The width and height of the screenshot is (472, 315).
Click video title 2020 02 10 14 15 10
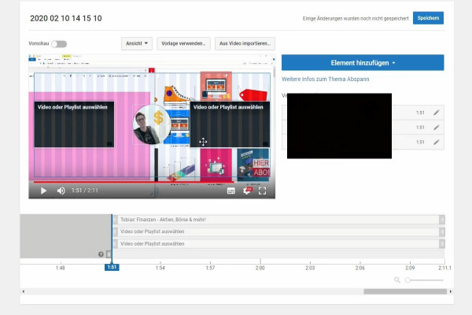[x=66, y=18]
